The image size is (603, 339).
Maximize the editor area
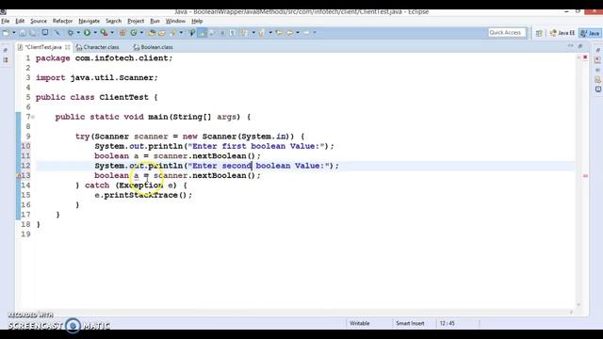[580, 46]
